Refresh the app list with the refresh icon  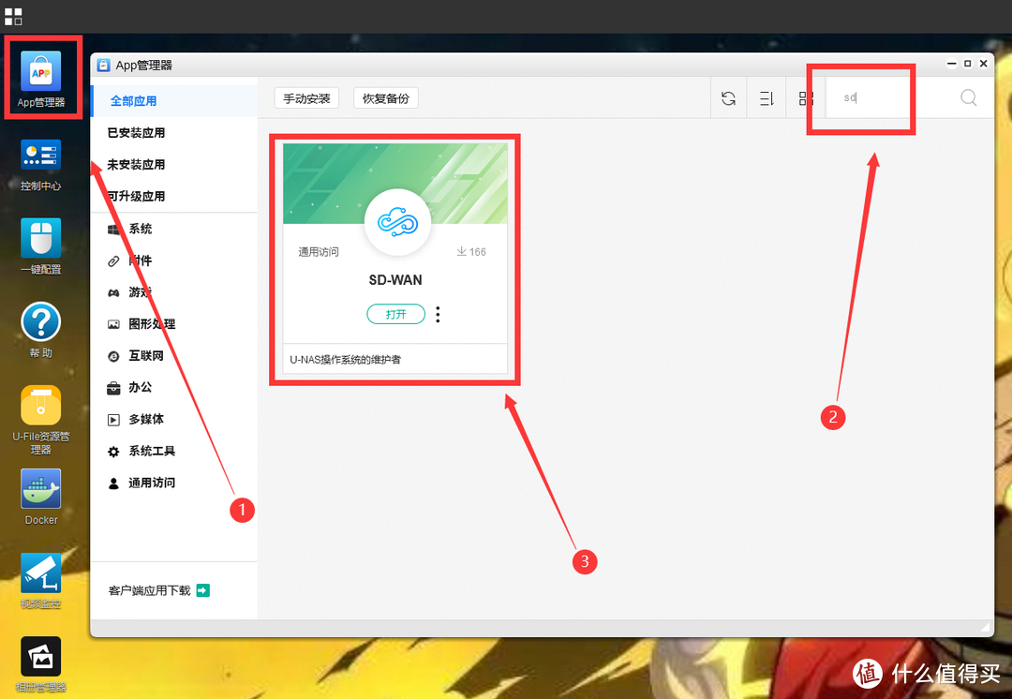pyautogui.click(x=729, y=97)
